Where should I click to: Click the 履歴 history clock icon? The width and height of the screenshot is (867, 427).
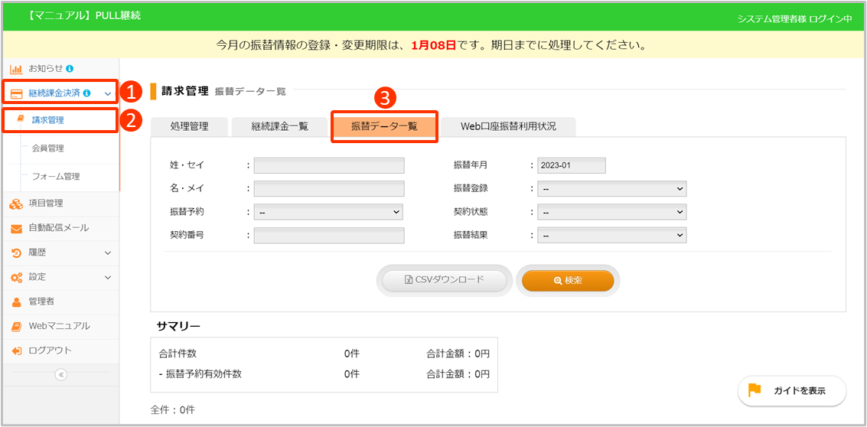15,253
